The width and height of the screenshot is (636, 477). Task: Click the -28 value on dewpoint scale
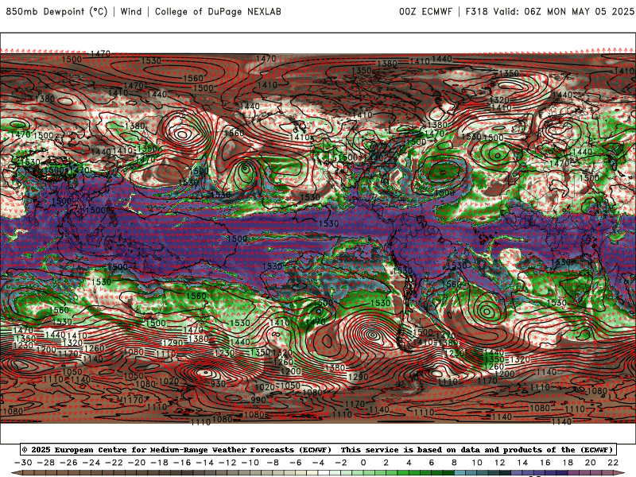[x=46, y=463]
